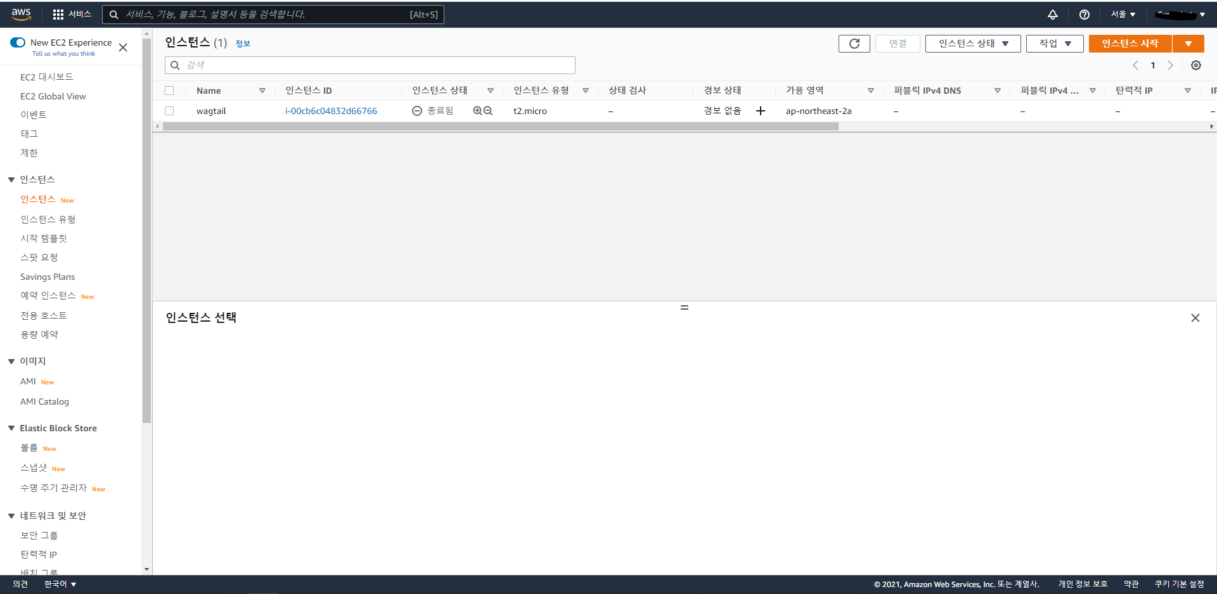Focus the instance 검색 filter field
The height and width of the screenshot is (594, 1217).
370,65
